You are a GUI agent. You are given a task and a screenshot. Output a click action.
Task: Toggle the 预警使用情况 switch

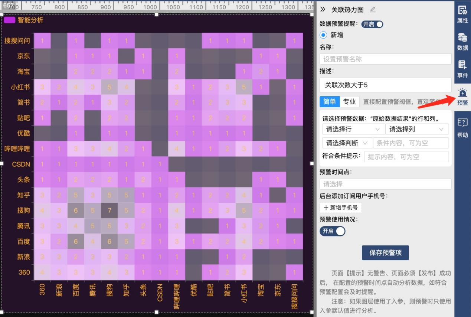(x=332, y=231)
